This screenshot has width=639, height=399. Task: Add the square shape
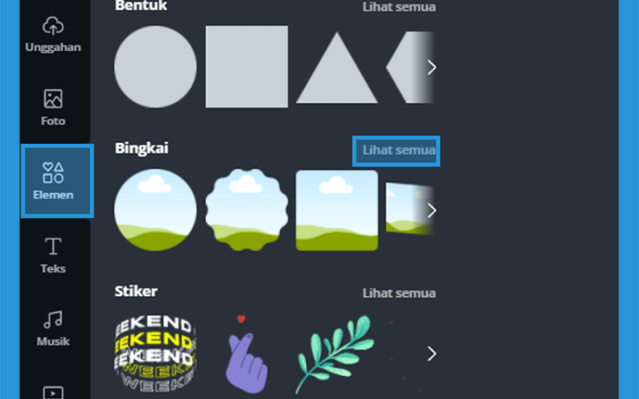click(247, 67)
